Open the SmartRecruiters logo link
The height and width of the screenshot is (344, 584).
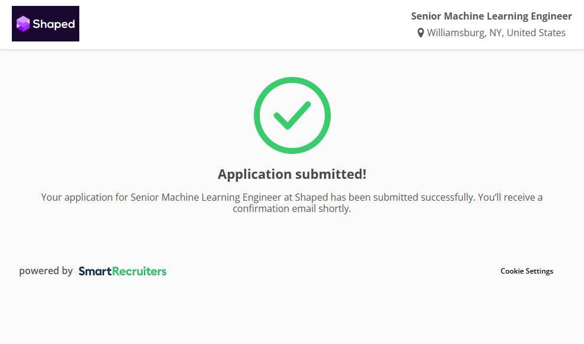[122, 271]
